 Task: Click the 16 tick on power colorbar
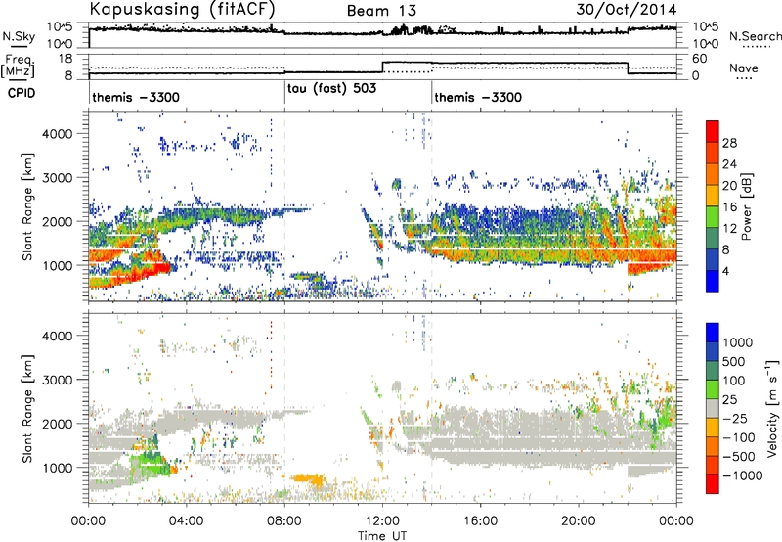coord(729,207)
